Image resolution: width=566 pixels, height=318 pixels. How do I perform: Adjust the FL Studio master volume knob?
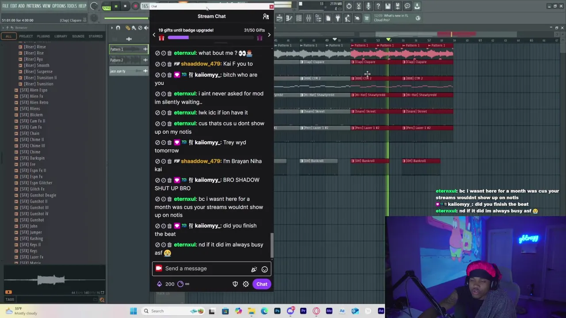click(94, 6)
